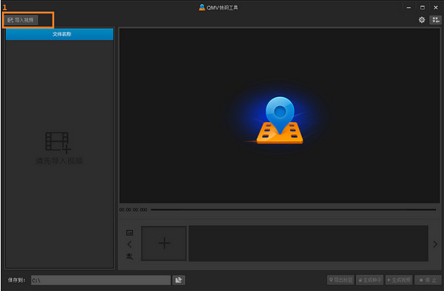Screen dimensions: 444x291
Task: Click the 生成视频 generate video button
Action: pyautogui.click(x=399, y=280)
